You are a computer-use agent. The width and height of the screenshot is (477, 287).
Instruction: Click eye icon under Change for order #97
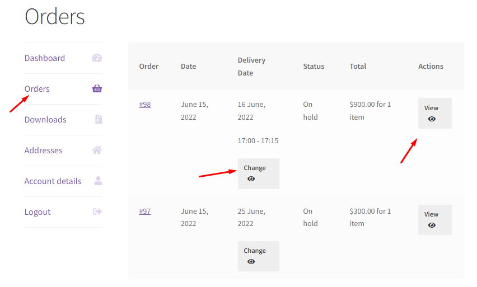click(251, 261)
